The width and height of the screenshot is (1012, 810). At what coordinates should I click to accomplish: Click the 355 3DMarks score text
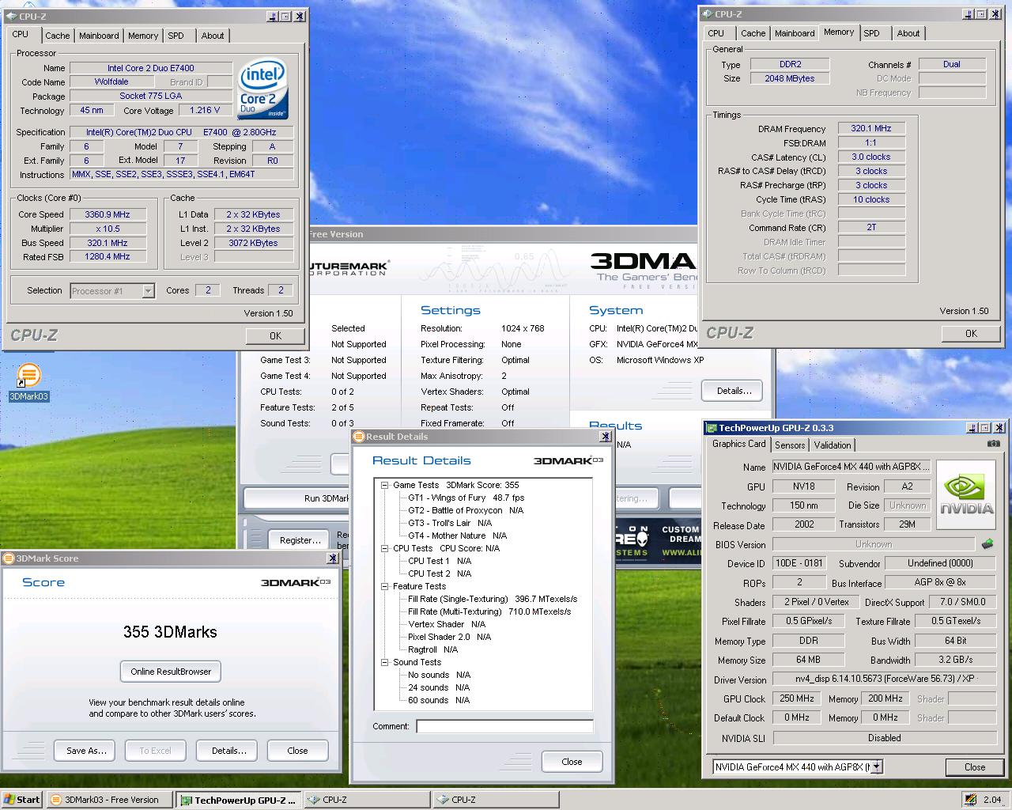(170, 631)
